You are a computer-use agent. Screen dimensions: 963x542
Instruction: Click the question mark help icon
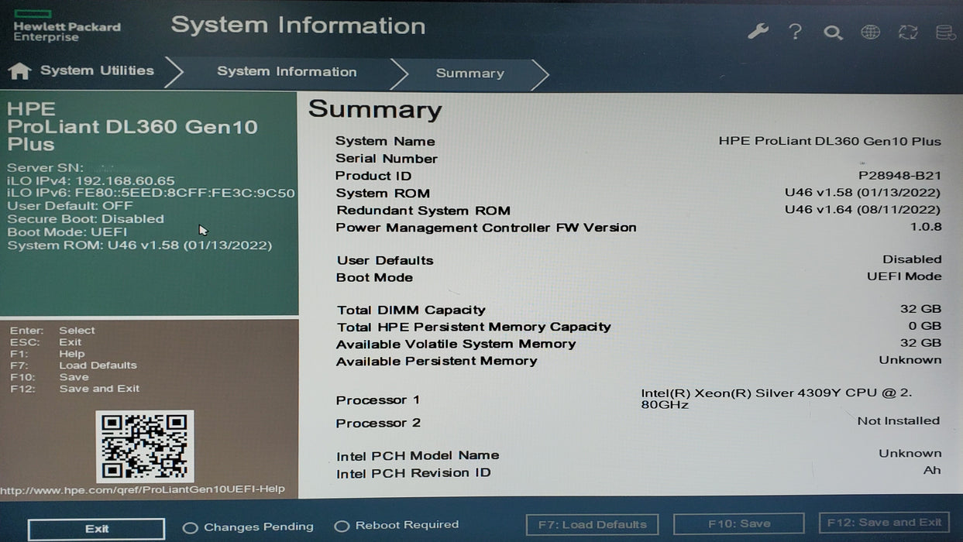(795, 32)
